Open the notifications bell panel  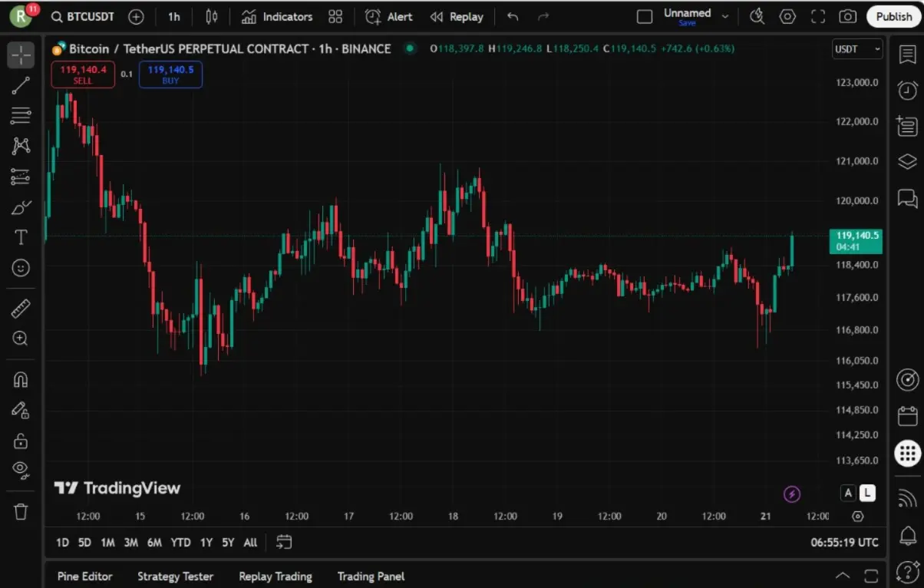pos(907,535)
